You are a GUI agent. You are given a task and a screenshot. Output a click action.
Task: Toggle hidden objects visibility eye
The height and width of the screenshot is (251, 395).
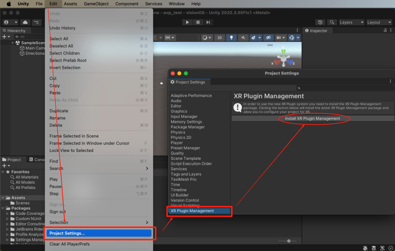tap(268, 38)
